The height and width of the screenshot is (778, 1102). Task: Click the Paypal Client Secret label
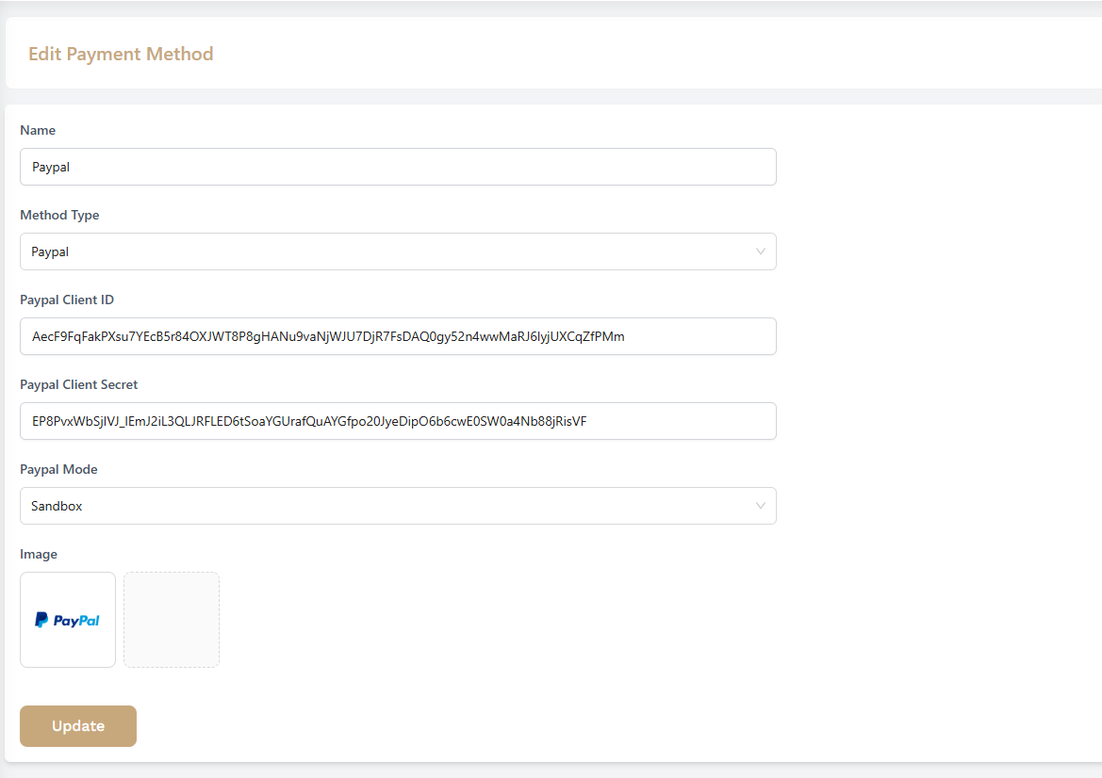(79, 385)
